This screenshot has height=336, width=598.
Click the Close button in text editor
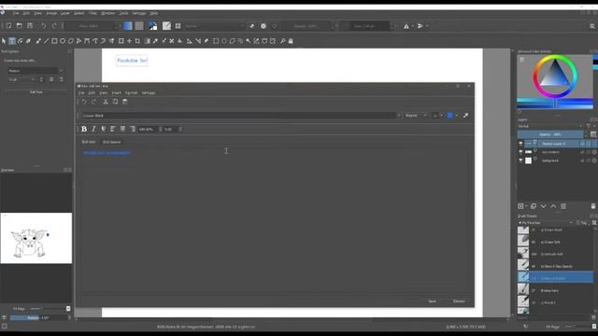pos(459,301)
